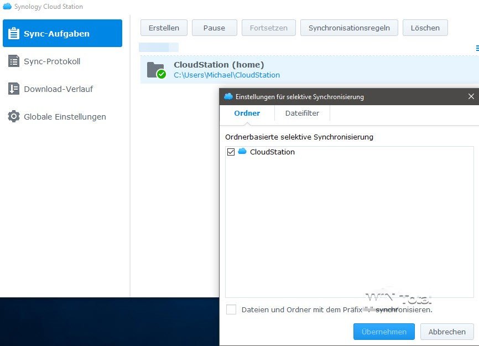Click the Synology Cloud Station title cloud icon
Screen dimensions: 479x346
pyautogui.click(x=7, y=6)
